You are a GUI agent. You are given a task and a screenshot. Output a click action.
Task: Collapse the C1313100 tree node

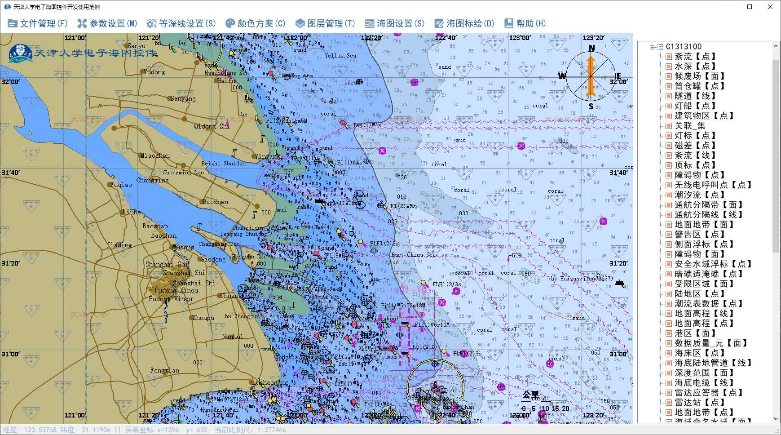tap(652, 47)
